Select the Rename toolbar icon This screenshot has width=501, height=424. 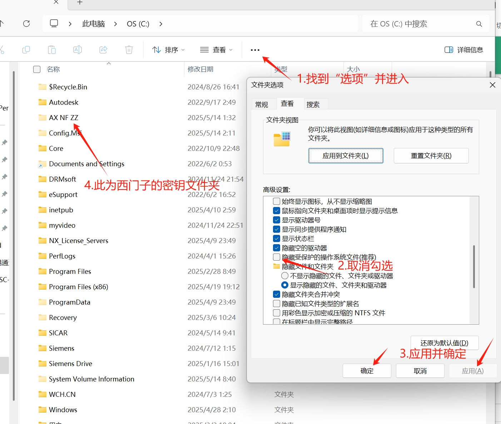coord(77,50)
